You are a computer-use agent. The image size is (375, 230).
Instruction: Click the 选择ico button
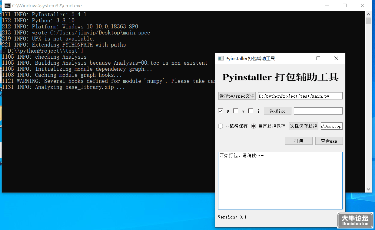(277, 111)
